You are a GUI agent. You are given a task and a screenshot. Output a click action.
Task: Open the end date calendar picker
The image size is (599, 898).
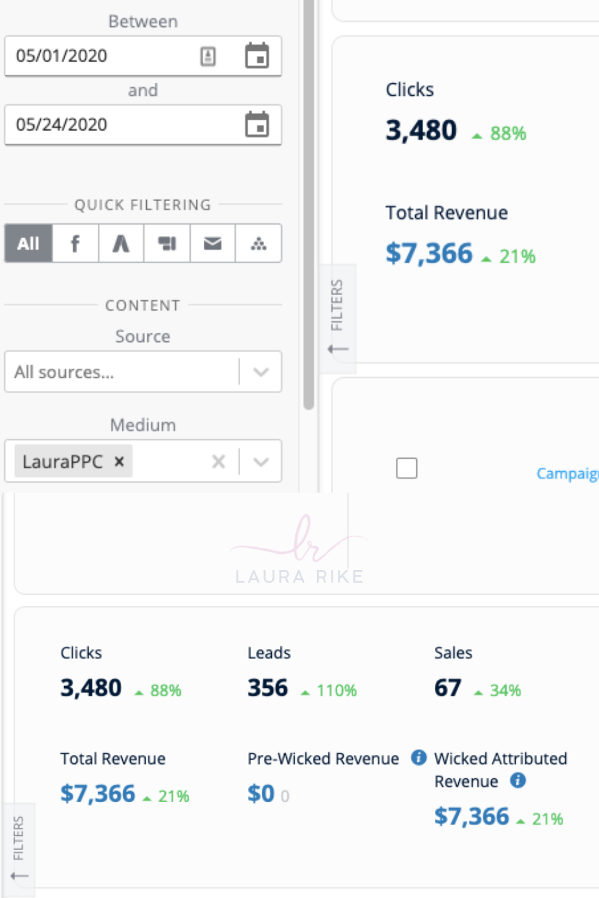click(x=257, y=125)
